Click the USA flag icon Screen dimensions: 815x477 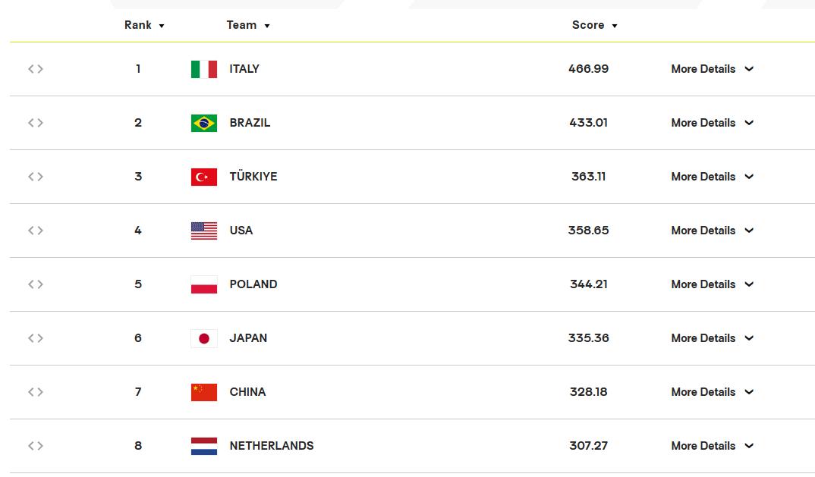203,231
